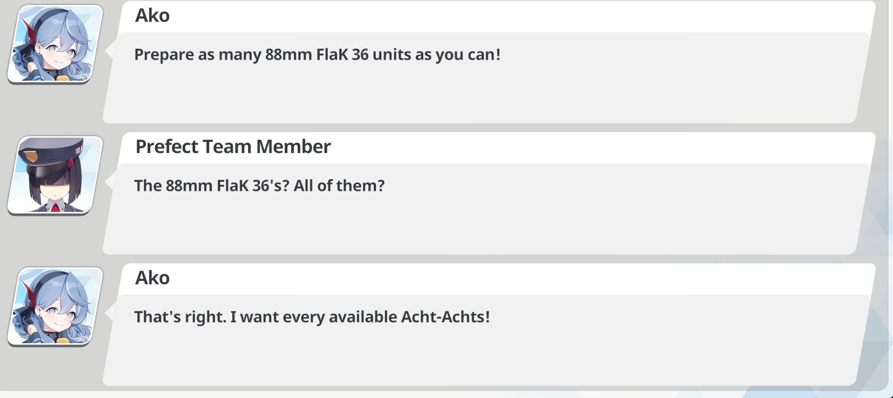893x398 pixels.
Task: Click the speech pointer beside the Prefect avatar
Action: click(110, 180)
